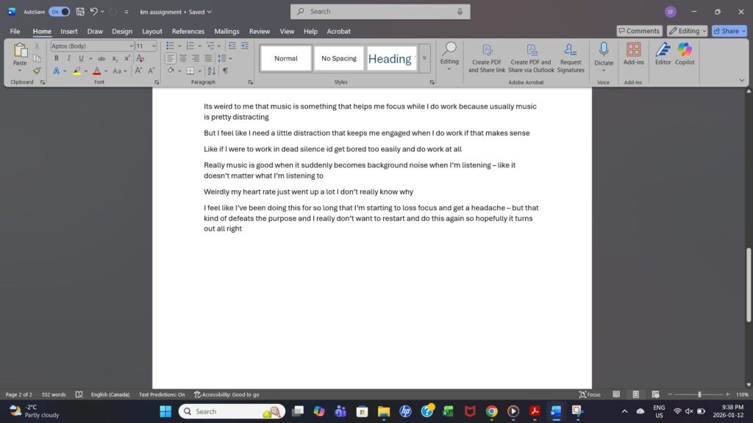The image size is (753, 423).
Task: Open the References tab
Action: click(x=188, y=32)
